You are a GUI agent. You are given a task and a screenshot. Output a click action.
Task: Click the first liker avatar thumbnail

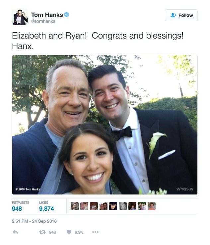(x=75, y=206)
